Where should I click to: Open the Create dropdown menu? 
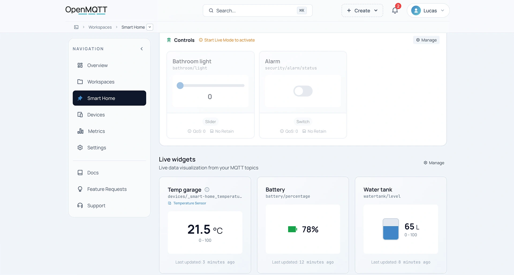pos(362,11)
